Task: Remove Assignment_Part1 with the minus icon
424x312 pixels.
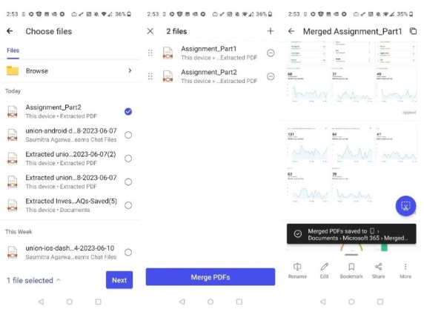Action: click(271, 53)
